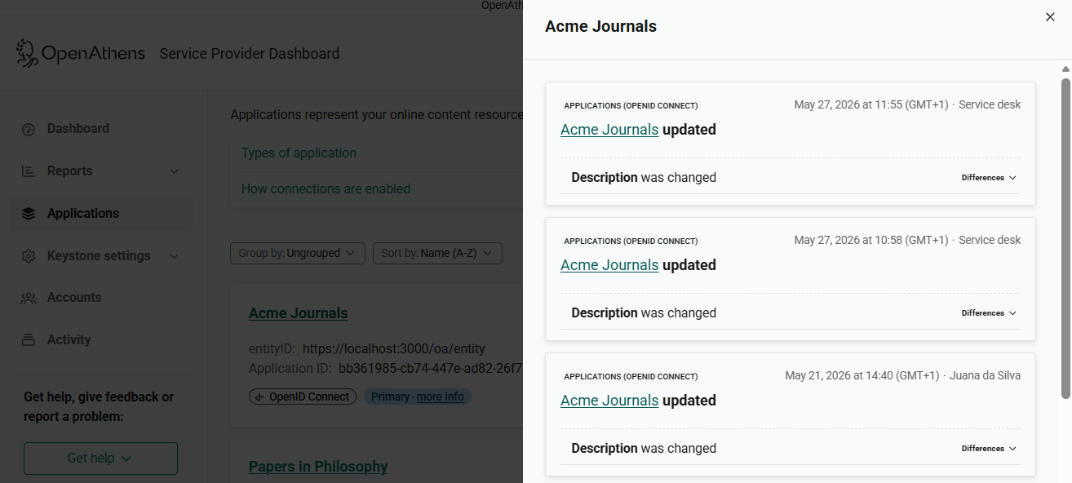
Task: Click the panel vertical scrollbar thumb
Action: click(1065, 238)
